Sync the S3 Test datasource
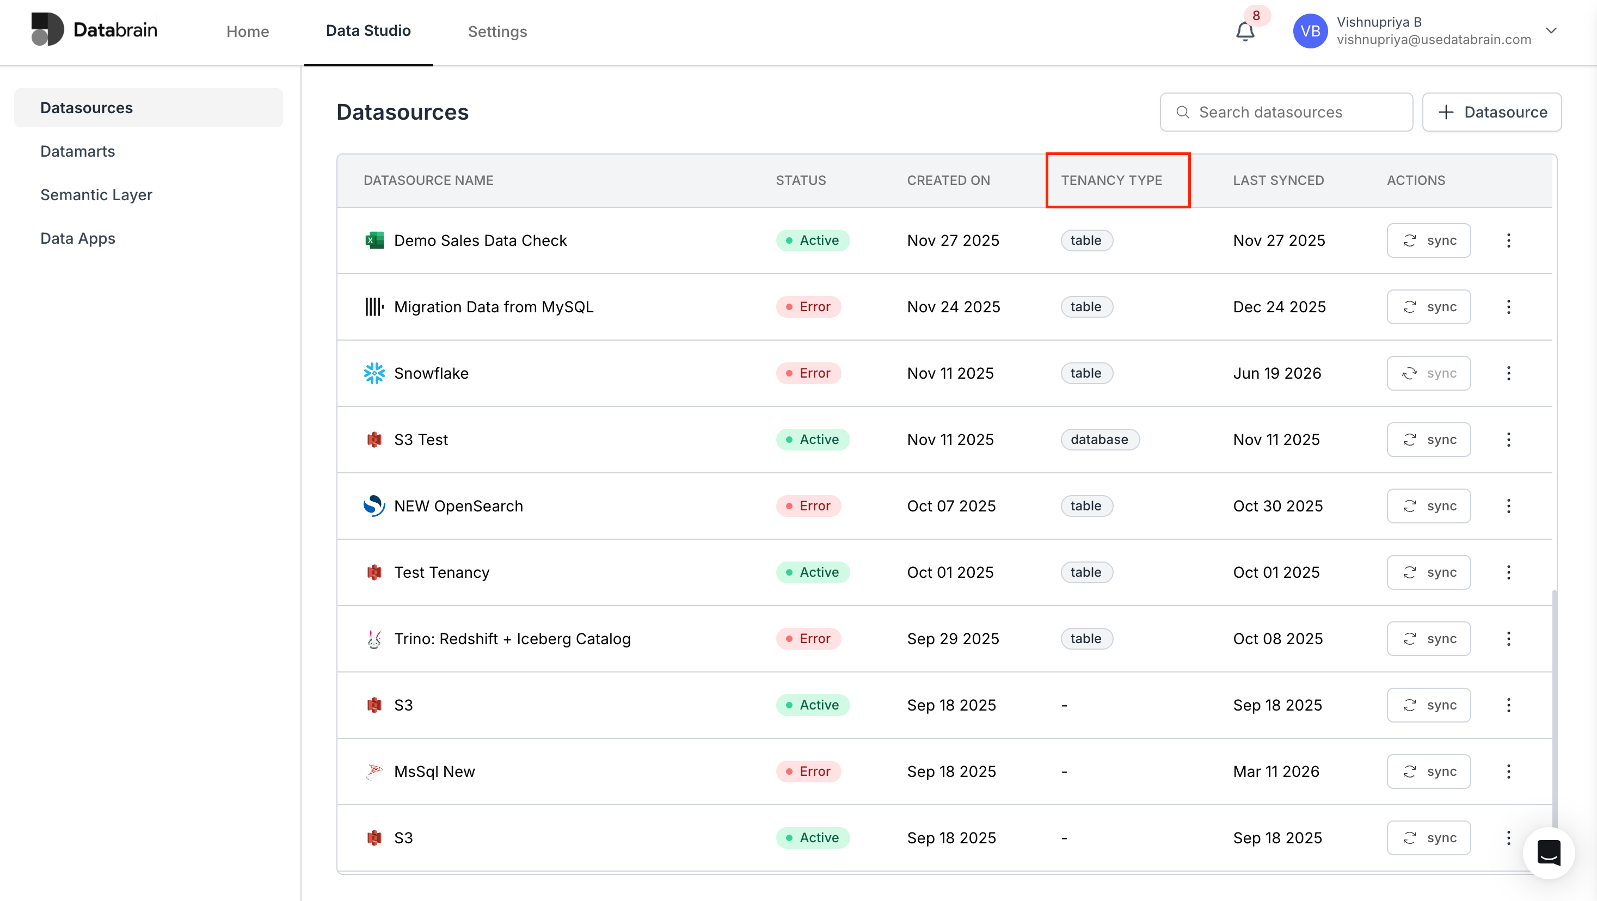1597x901 pixels. click(x=1428, y=439)
